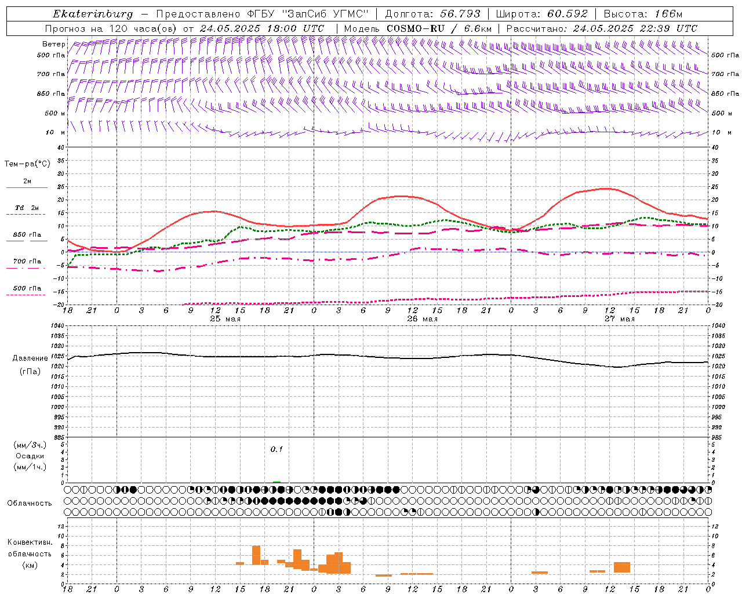Click the 'Рассчитано: 24.05.2025 22:39 UTC' timestamp
Image resolution: width=742 pixels, height=594 pixels.
602,28
